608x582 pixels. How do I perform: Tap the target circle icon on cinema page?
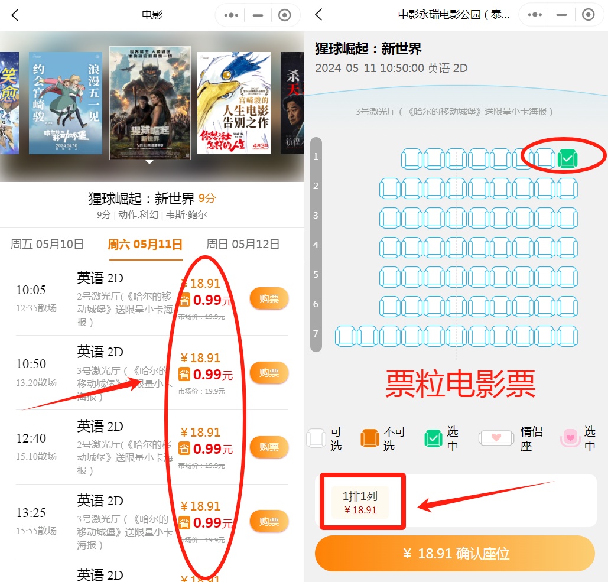click(x=588, y=15)
